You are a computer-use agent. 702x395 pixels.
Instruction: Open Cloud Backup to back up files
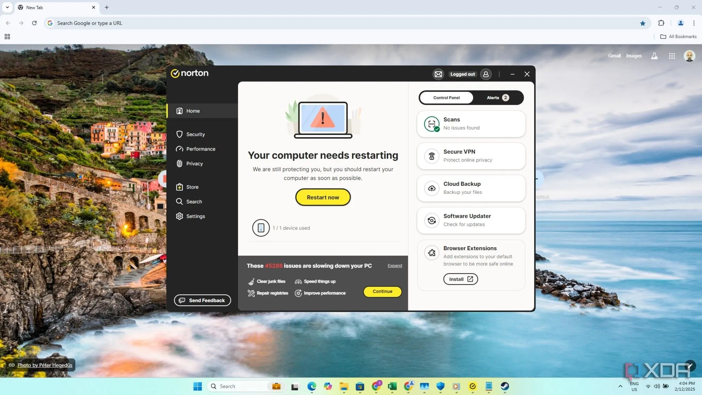[x=471, y=188]
